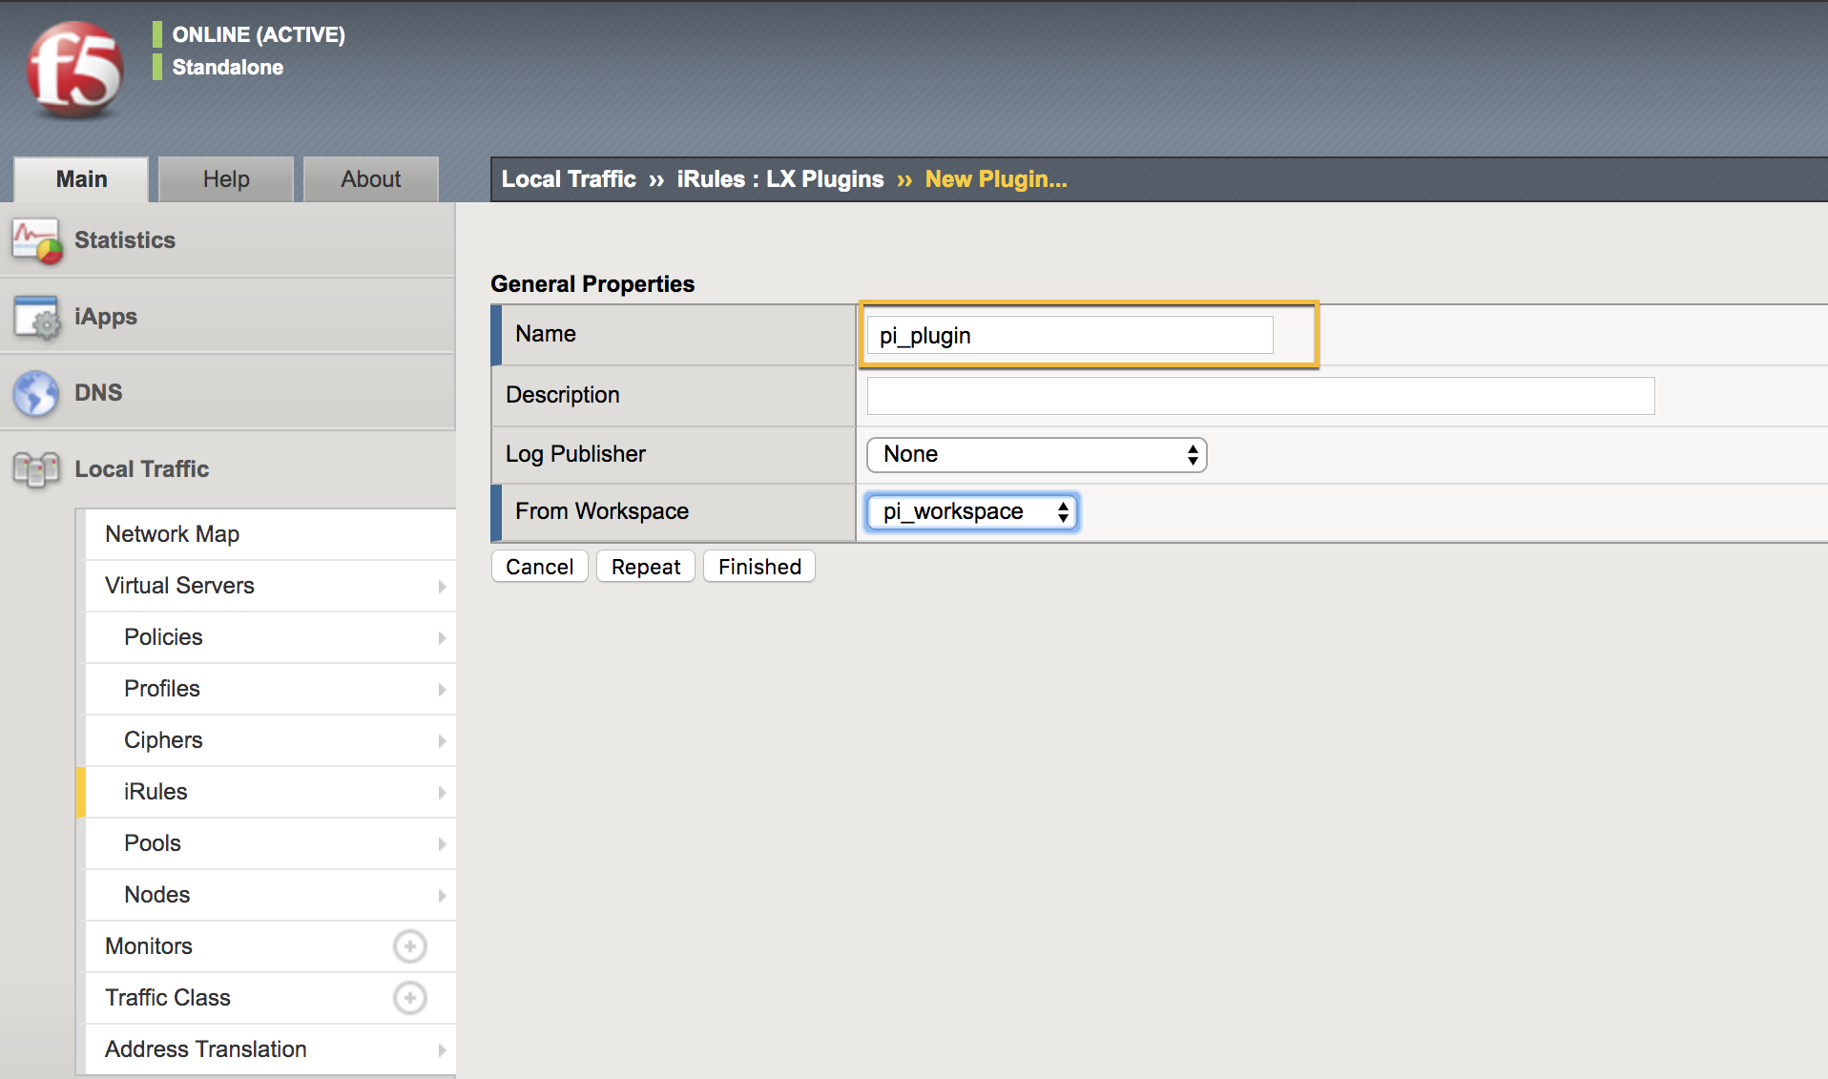The width and height of the screenshot is (1828, 1079).
Task: Open the From Workspace dropdown
Action: point(971,512)
